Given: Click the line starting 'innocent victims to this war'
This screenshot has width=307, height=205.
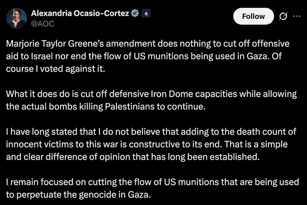Looking at the screenshot, I should pyautogui.click(x=147, y=144).
